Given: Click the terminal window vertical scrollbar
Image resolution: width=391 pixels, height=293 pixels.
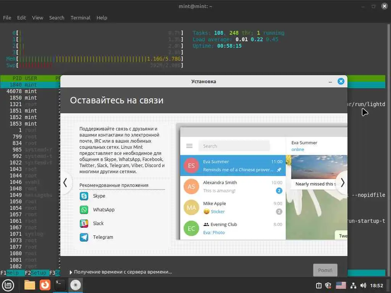Looking at the screenshot, I should [388, 150].
